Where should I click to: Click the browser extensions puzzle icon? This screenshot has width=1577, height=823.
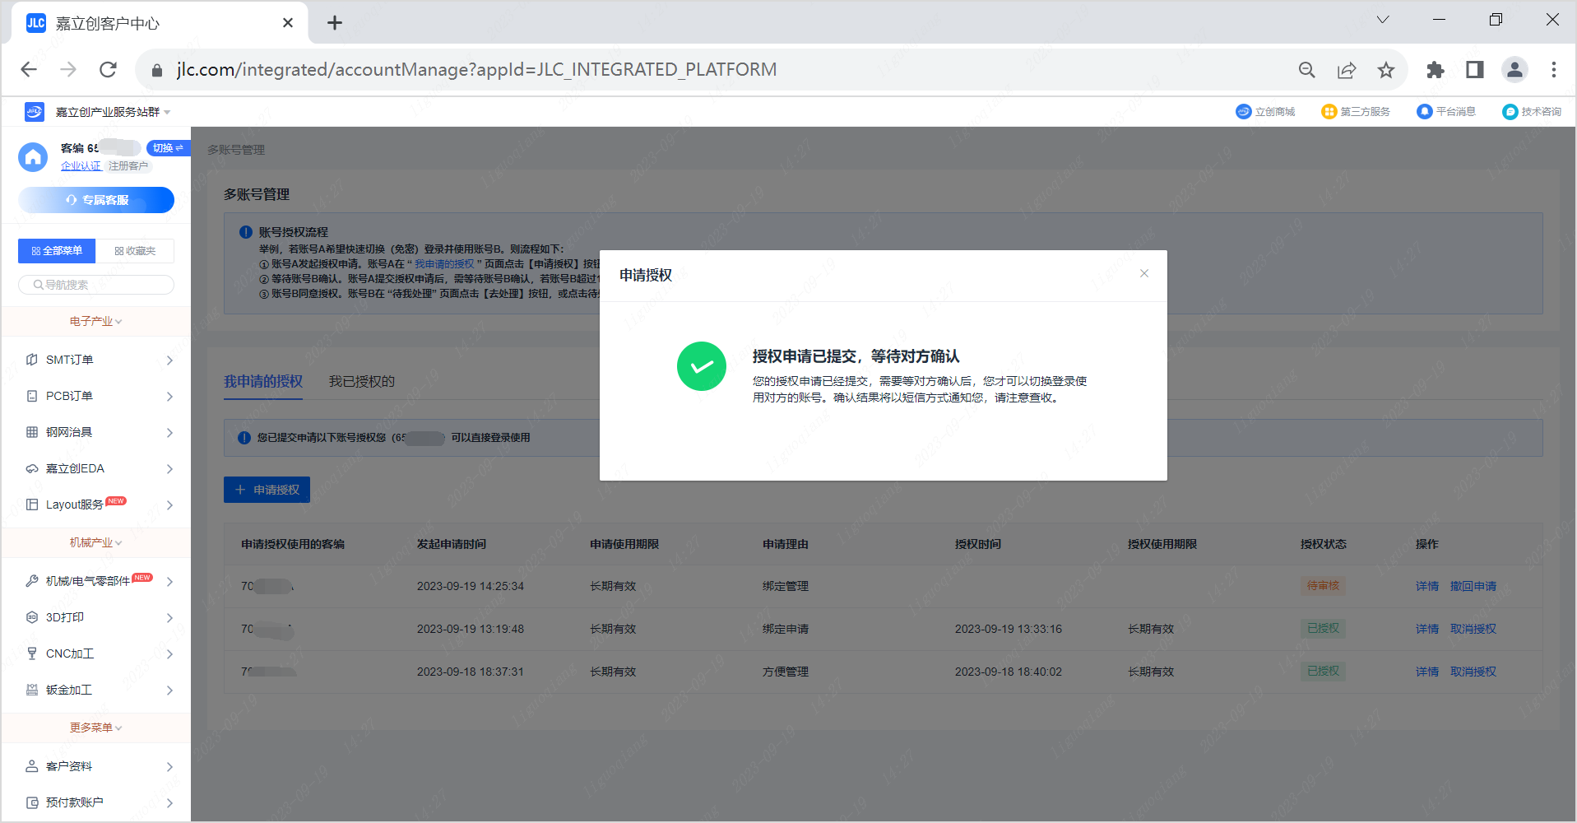[x=1435, y=70]
